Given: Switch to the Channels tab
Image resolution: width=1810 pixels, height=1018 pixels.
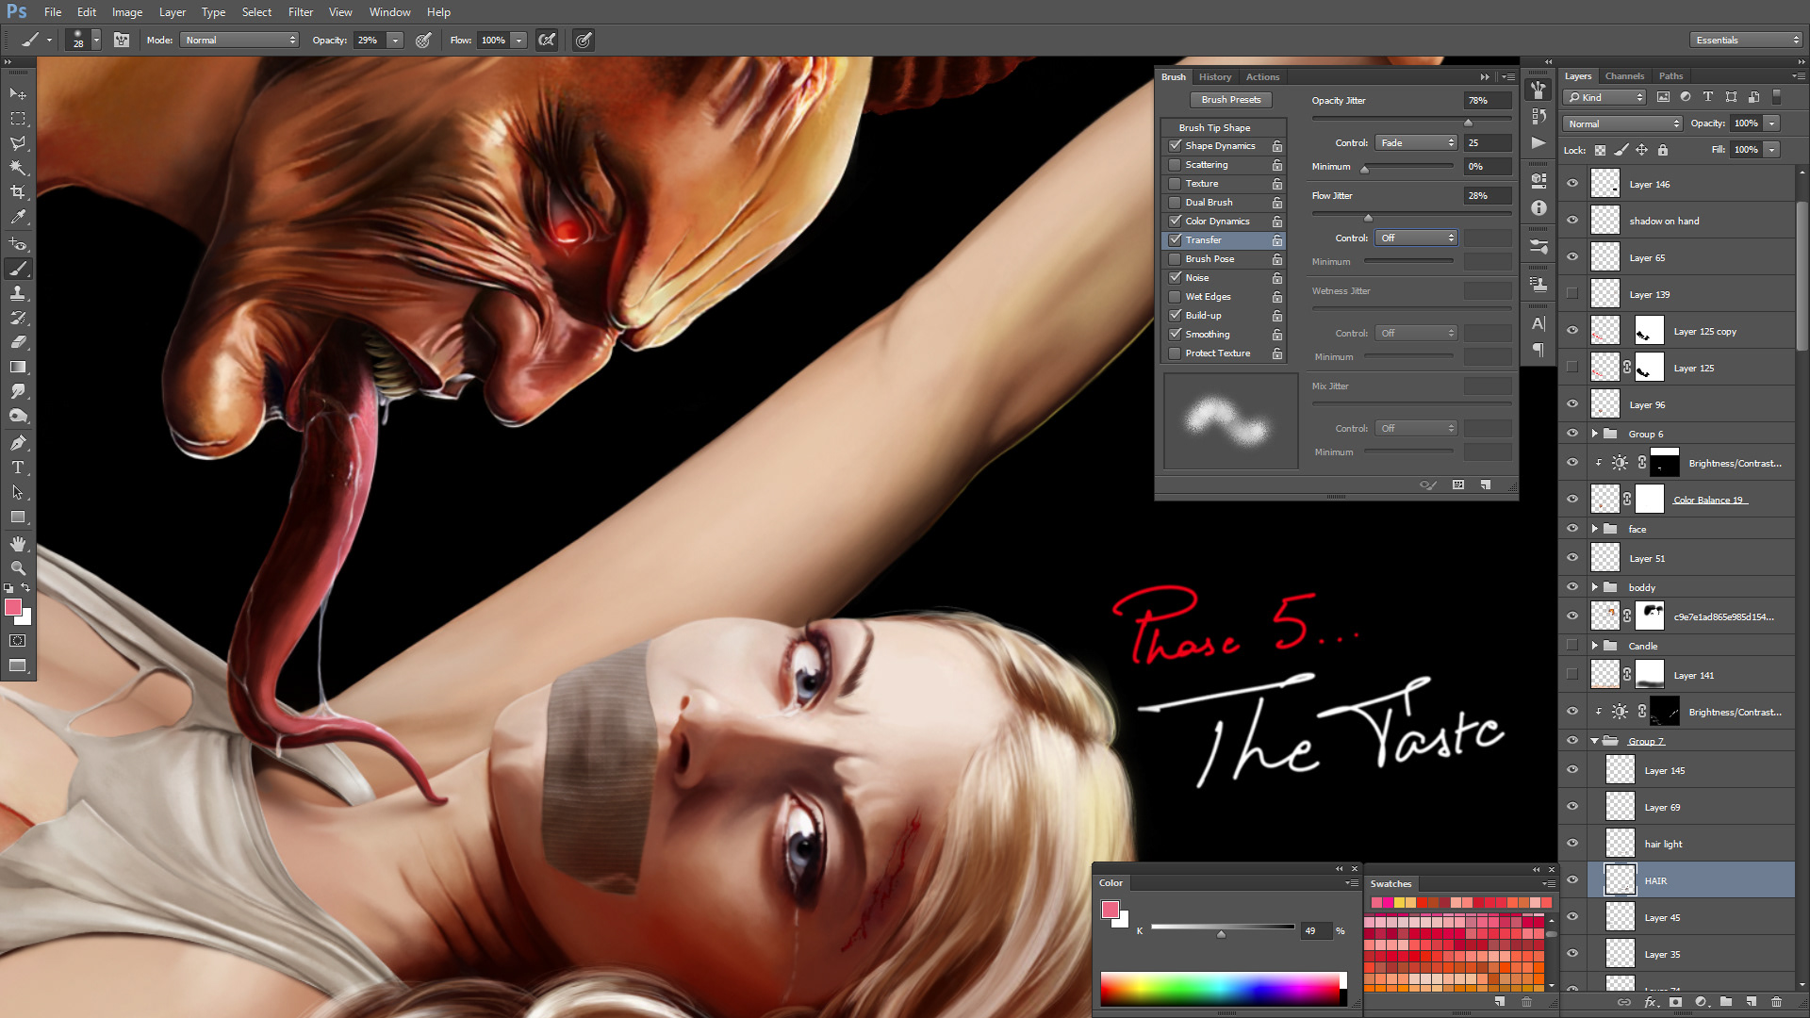Looking at the screenshot, I should [1623, 76].
